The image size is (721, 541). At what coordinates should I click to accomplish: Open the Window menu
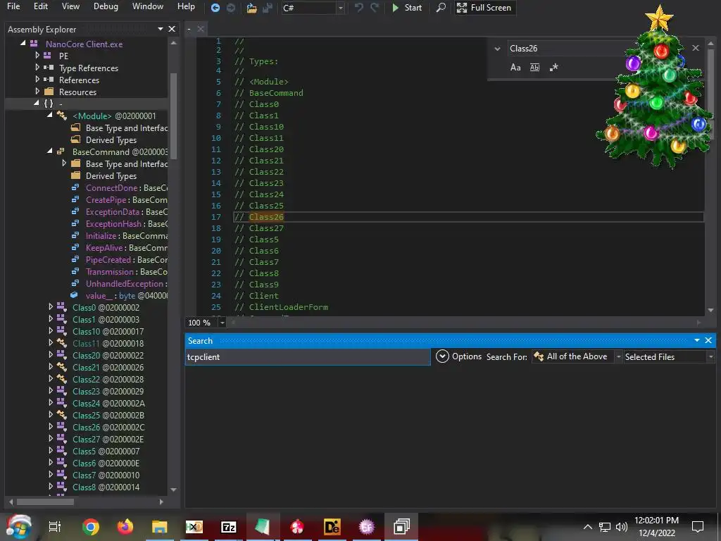click(x=148, y=6)
